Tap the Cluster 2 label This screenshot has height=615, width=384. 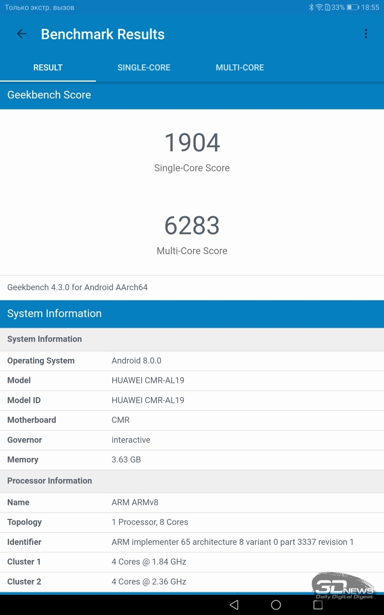24,582
